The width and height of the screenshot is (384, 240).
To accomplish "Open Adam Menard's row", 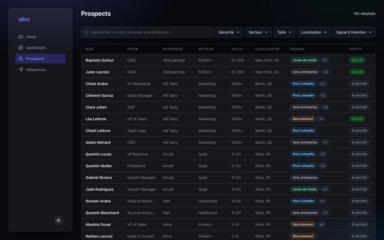I will coord(228,142).
